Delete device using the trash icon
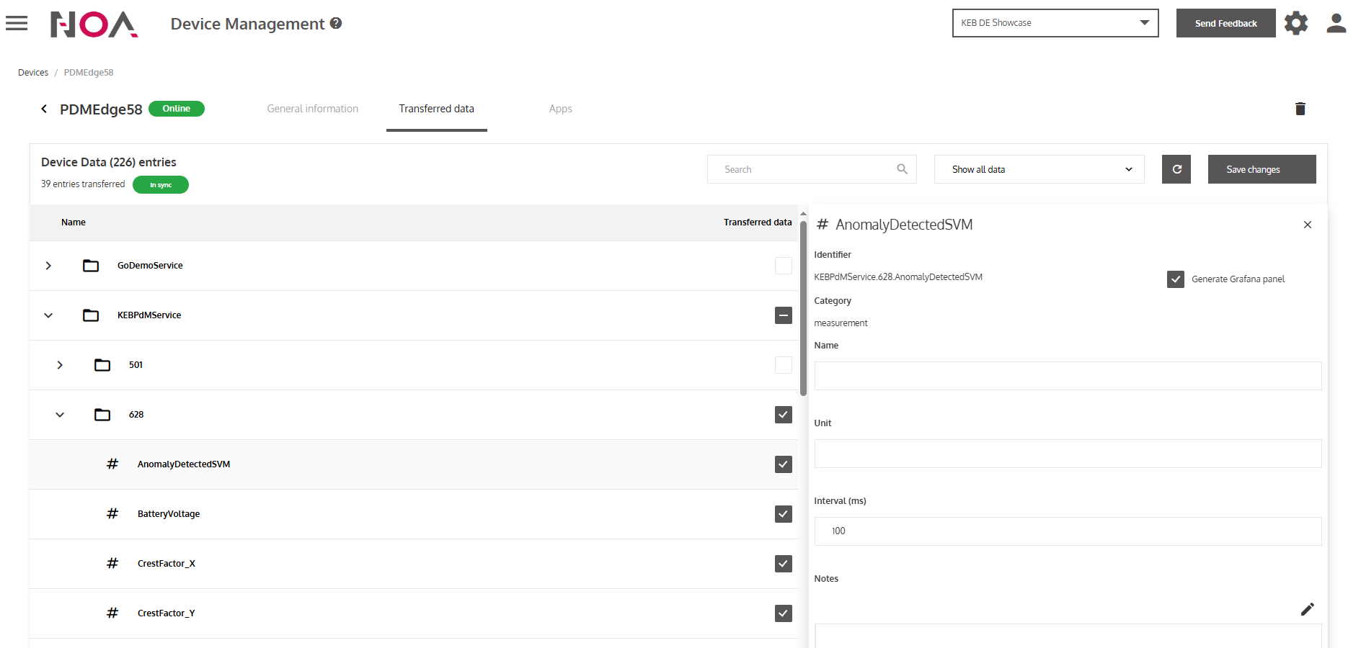Viewport: 1361px width, 648px height. [1300, 109]
